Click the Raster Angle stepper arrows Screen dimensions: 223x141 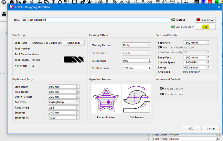pyautogui.click(x=149, y=61)
